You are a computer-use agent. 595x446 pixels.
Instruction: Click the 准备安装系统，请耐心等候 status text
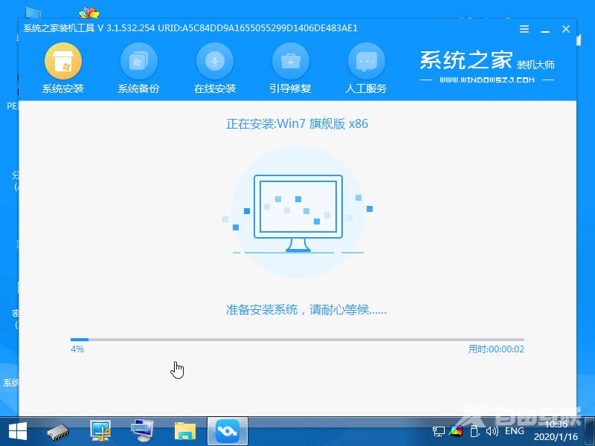tap(306, 310)
